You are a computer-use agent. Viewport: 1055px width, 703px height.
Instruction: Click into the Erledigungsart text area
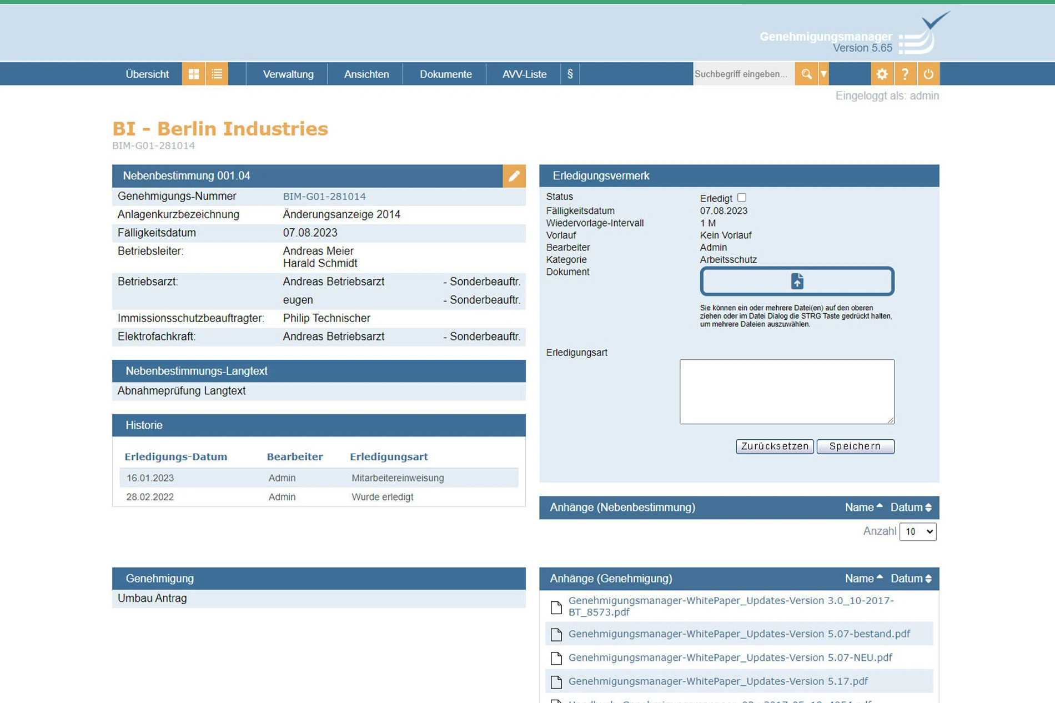point(786,391)
